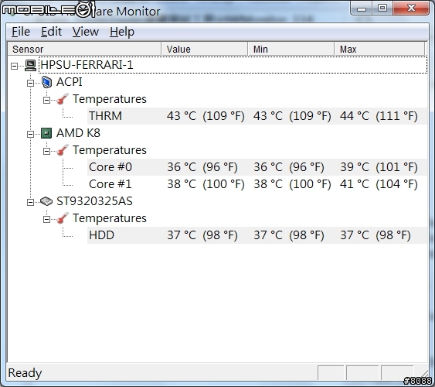Click the ACPI shield chip icon
435x387 pixels.
point(46,82)
